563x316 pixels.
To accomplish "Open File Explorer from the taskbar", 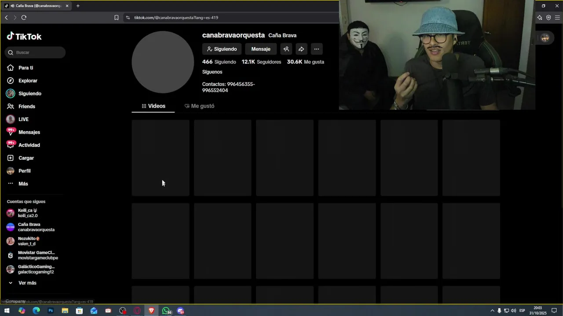I will click(65, 311).
